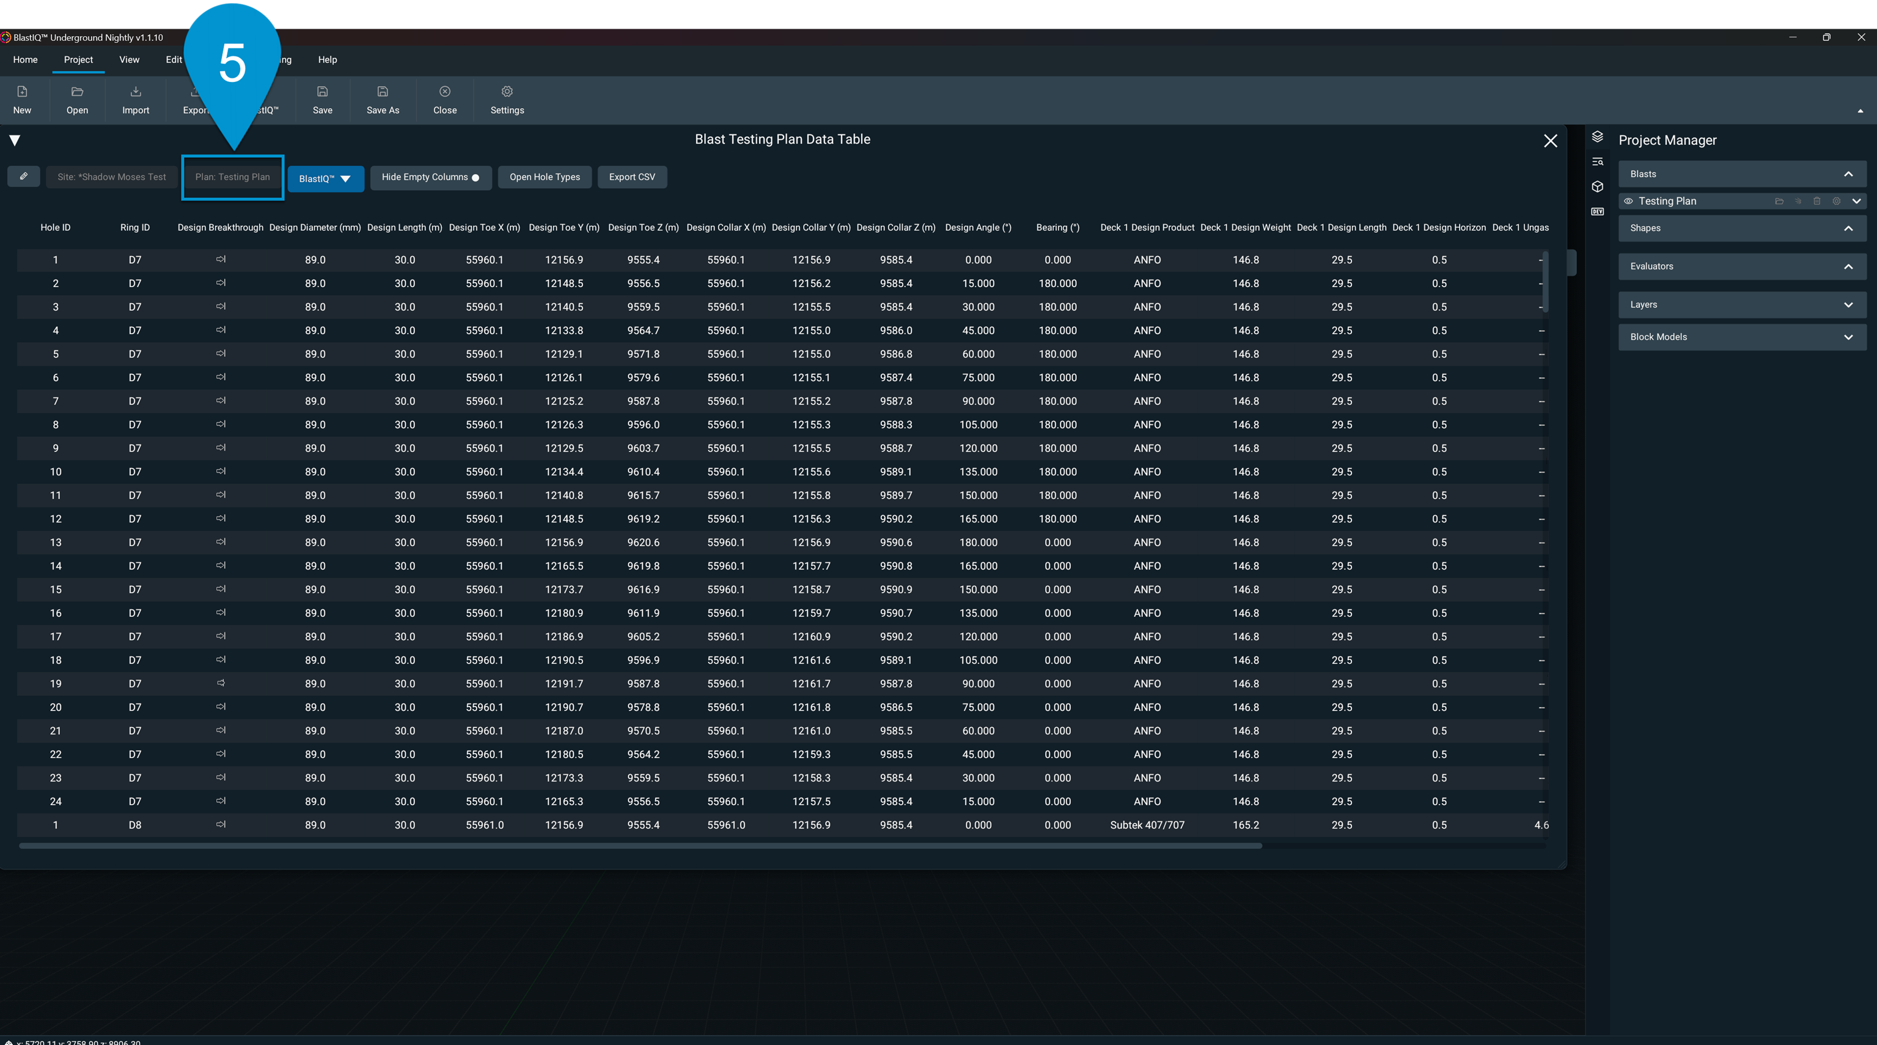Open the Edit menu tab
The width and height of the screenshot is (1877, 1045).
point(174,60)
